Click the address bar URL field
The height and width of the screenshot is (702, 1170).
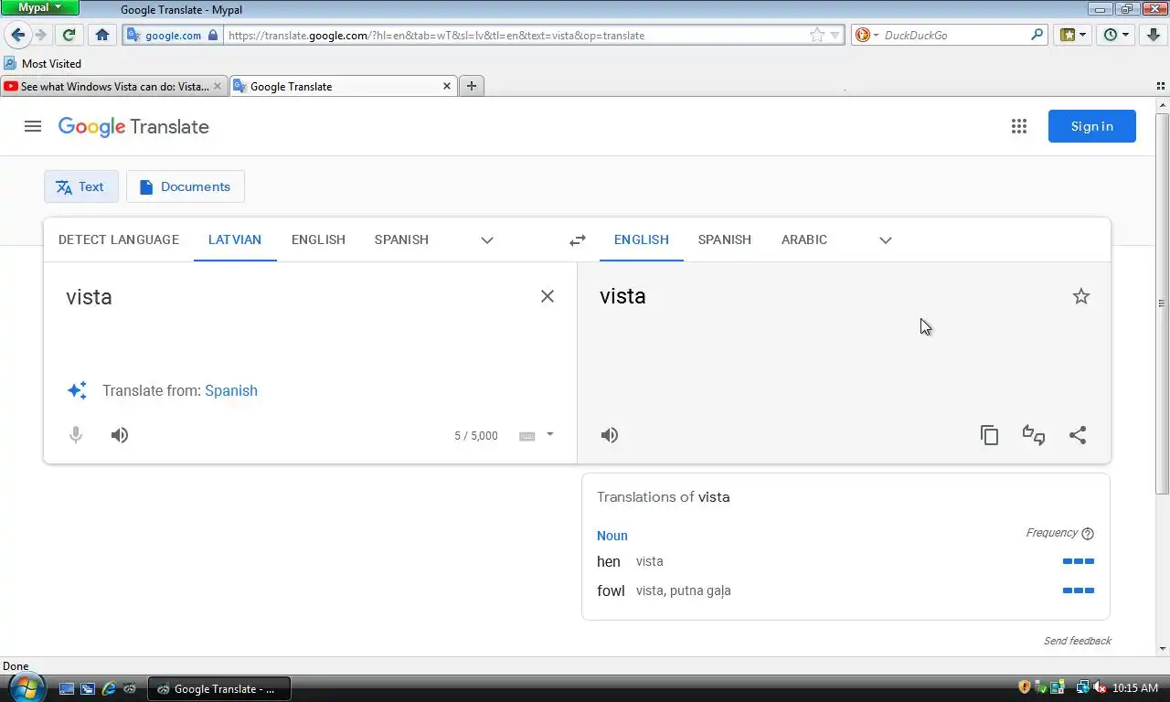[516, 36]
